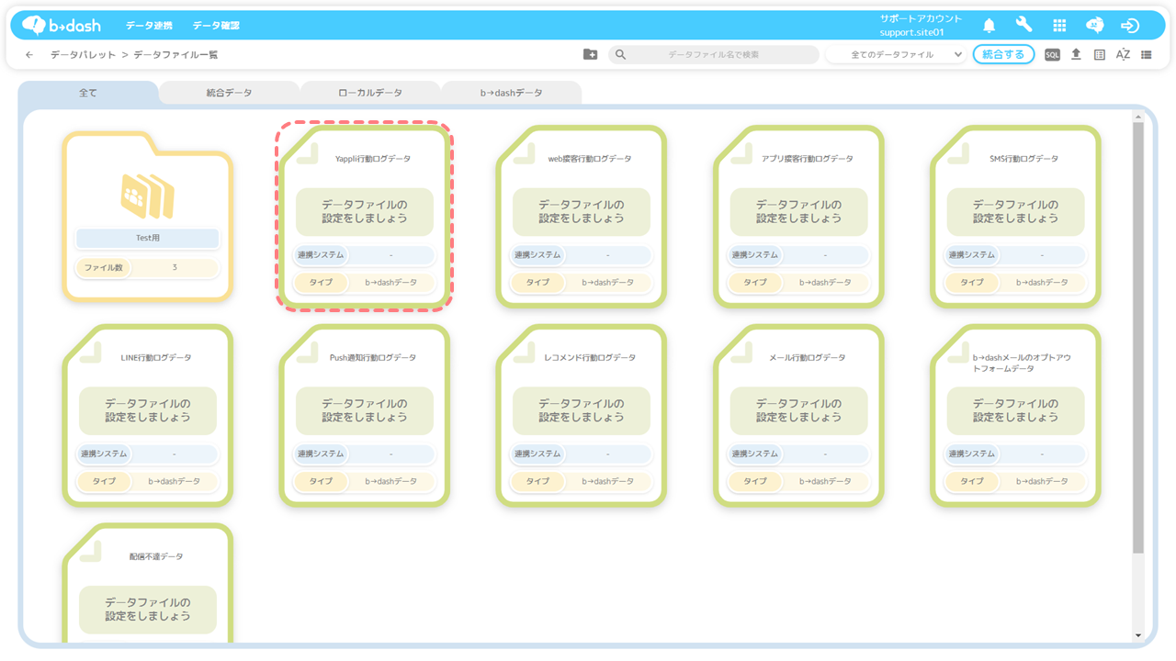This screenshot has height=661, width=1176.
Task: Open the SMS行動ログデータ file card
Action: point(1015,217)
